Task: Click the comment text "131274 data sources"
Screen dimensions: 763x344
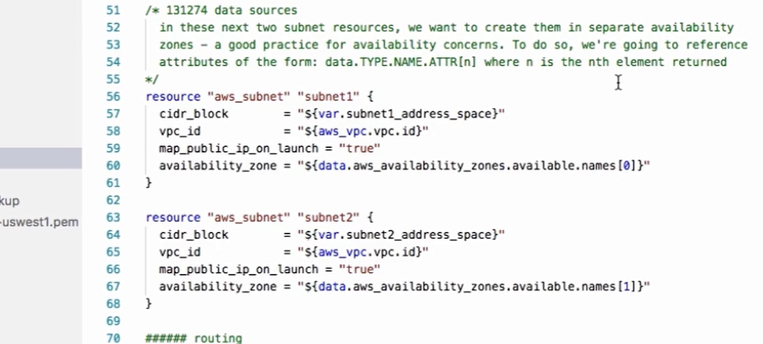Action: (232, 10)
